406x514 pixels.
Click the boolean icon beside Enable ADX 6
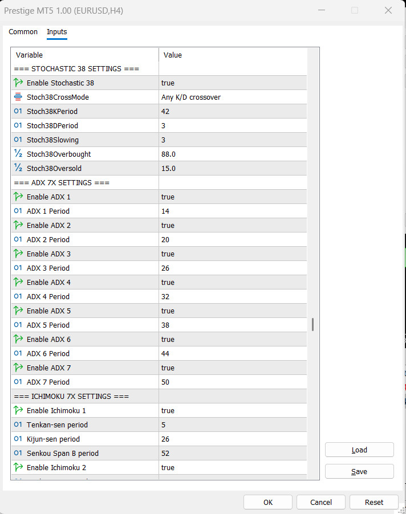[x=18, y=339]
